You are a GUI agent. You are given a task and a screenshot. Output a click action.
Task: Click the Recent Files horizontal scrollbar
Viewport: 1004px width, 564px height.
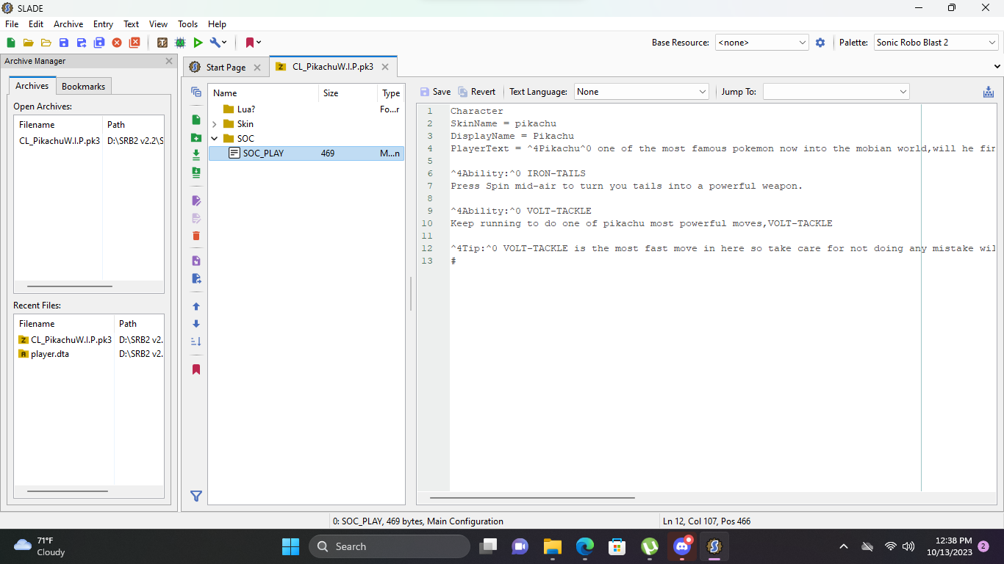[68, 491]
